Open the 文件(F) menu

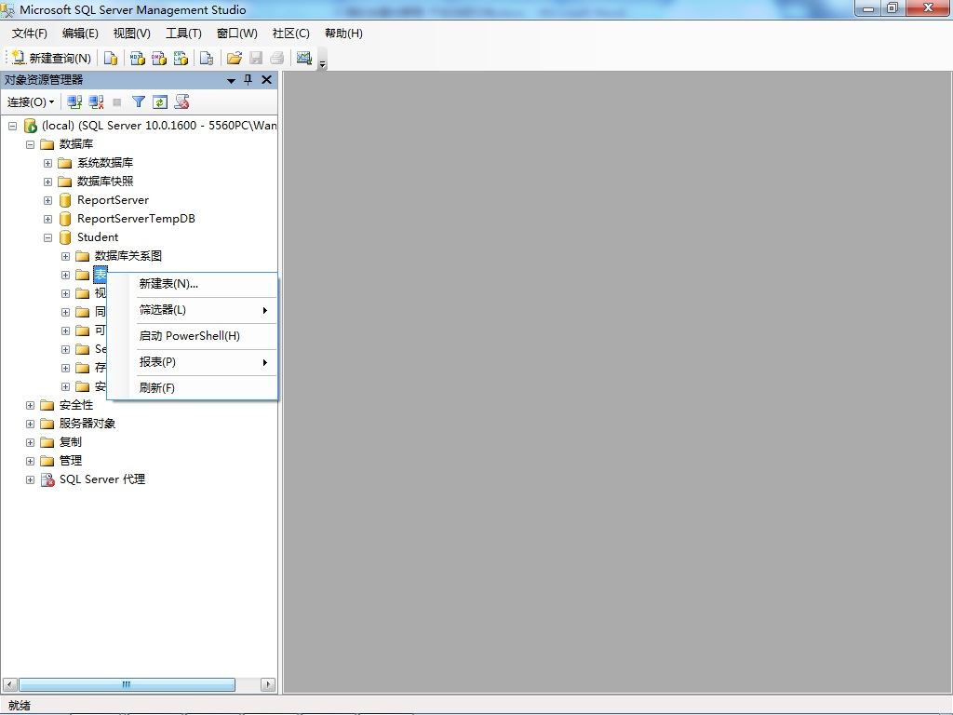click(x=29, y=34)
